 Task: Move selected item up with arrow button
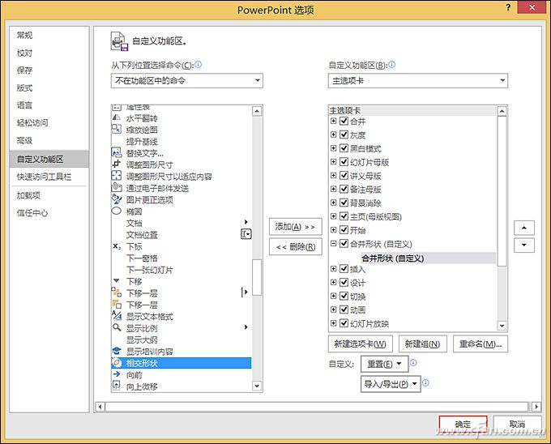click(524, 228)
